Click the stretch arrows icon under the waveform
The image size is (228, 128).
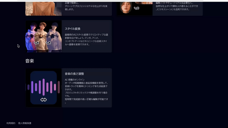(x=43, y=100)
